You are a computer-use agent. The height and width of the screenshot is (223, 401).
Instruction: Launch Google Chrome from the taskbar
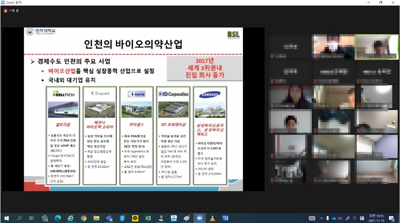(83, 218)
